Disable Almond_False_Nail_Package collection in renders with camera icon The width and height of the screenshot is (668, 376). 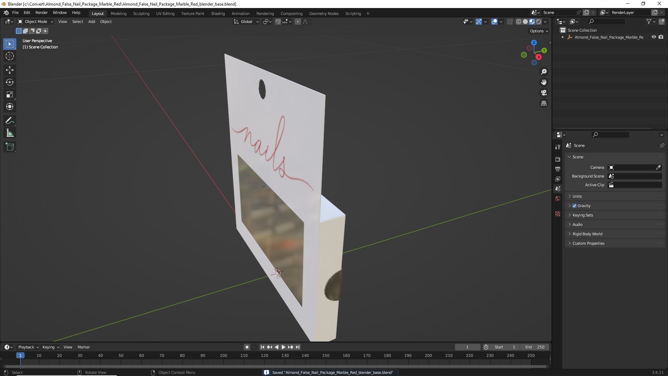pyautogui.click(x=661, y=37)
